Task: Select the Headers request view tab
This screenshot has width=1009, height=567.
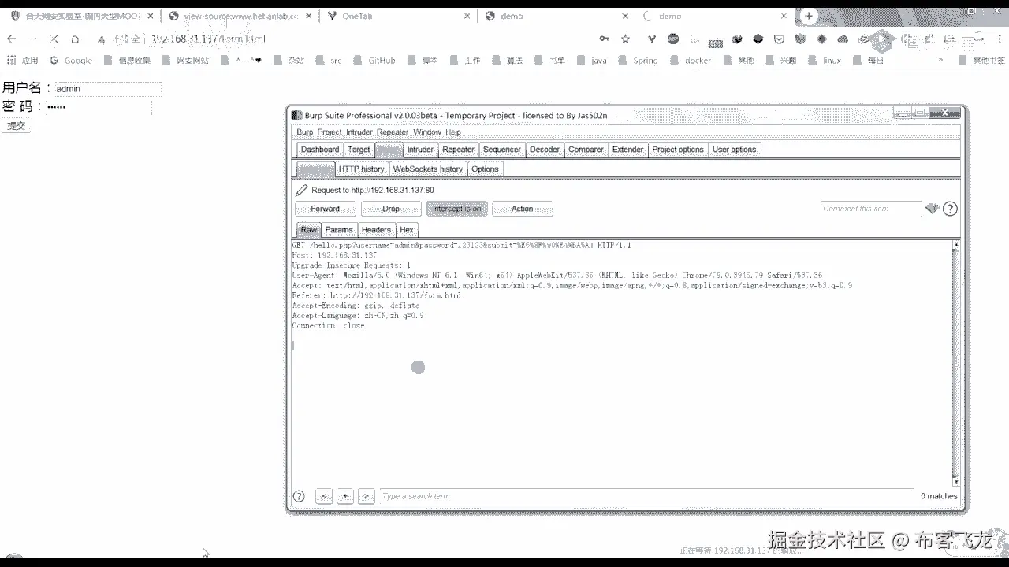Action: click(376, 230)
